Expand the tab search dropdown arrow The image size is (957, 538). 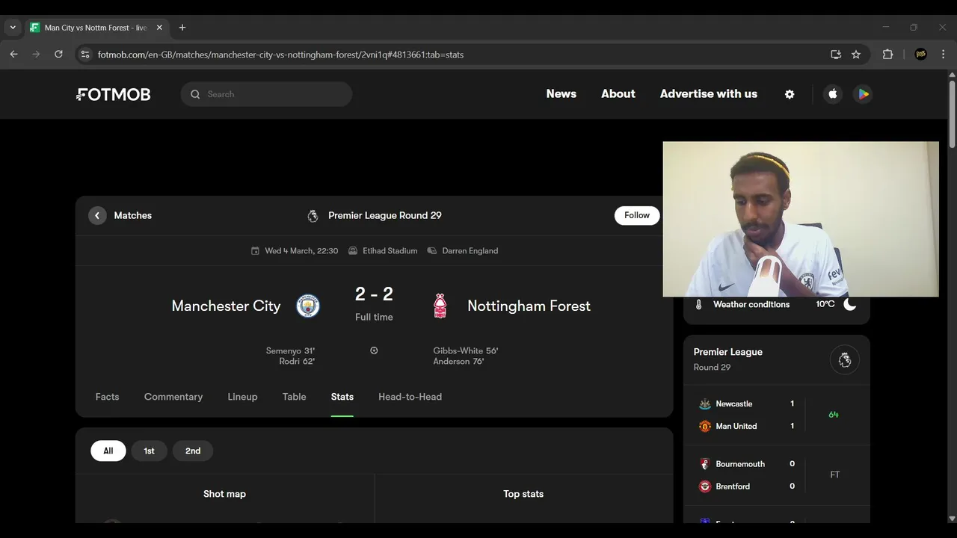tap(13, 28)
